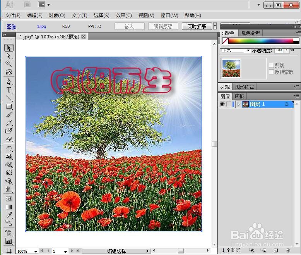The width and height of the screenshot is (301, 255).
Task: Click the 编辑原稿 button
Action: point(163,26)
